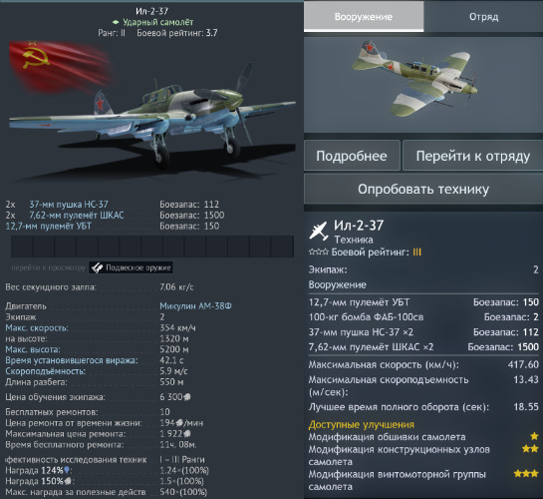
Task: Open the 7,62-мм пулемёт ШКАС link
Action: (76, 215)
